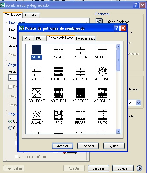Click Cancelar in Sombreado y degradado window
Viewport: 147px width, 173px height.
(98, 168)
